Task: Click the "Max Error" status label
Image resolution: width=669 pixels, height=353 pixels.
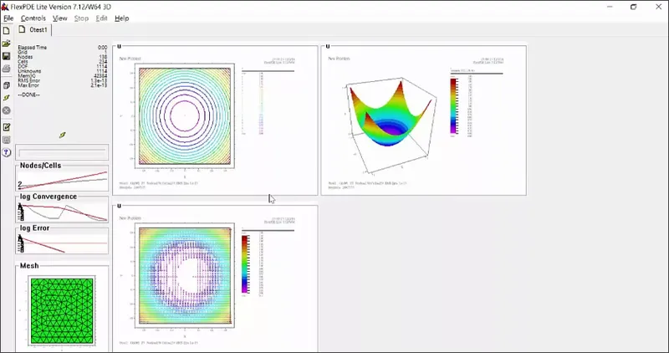Action: coord(28,85)
